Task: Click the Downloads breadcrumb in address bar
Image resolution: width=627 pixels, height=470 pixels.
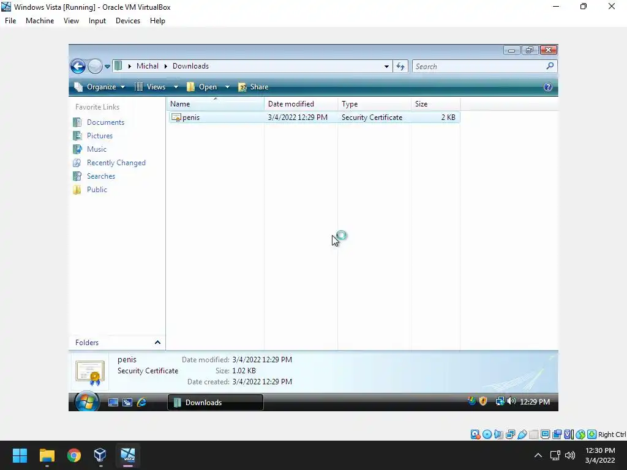Action: click(191, 66)
